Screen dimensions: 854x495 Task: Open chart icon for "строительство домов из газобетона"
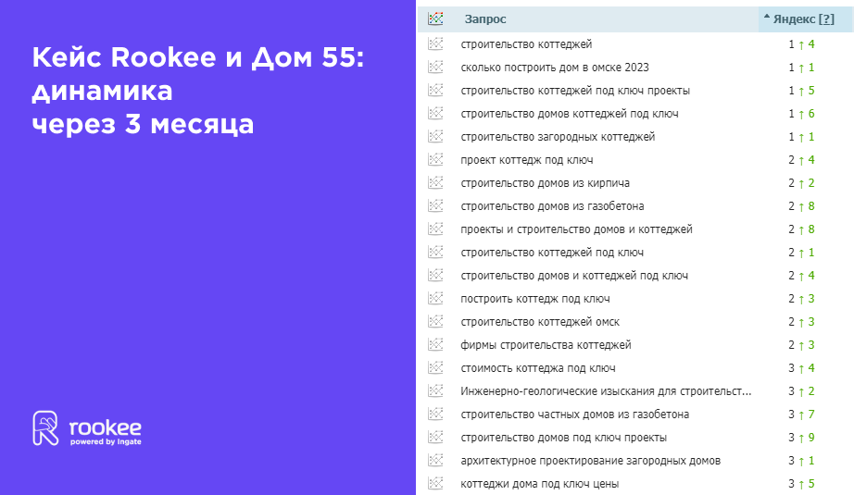[x=435, y=206]
